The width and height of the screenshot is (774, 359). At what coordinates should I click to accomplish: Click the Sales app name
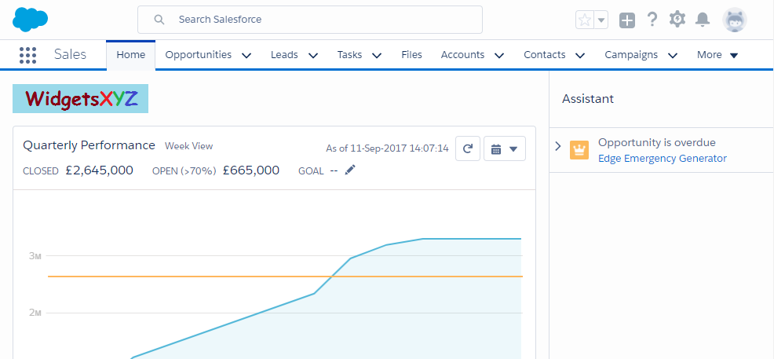coord(70,54)
